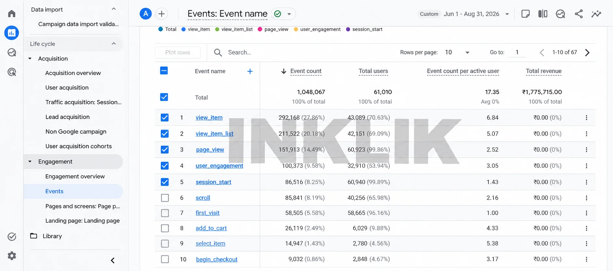Image resolution: width=613 pixels, height=271 pixels.
Task: Open the Insights icon in header
Action: coord(560,14)
